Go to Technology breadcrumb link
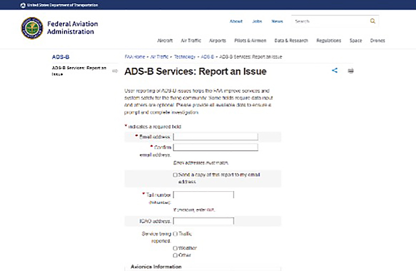The width and height of the screenshot is (416, 271). pyautogui.click(x=185, y=56)
